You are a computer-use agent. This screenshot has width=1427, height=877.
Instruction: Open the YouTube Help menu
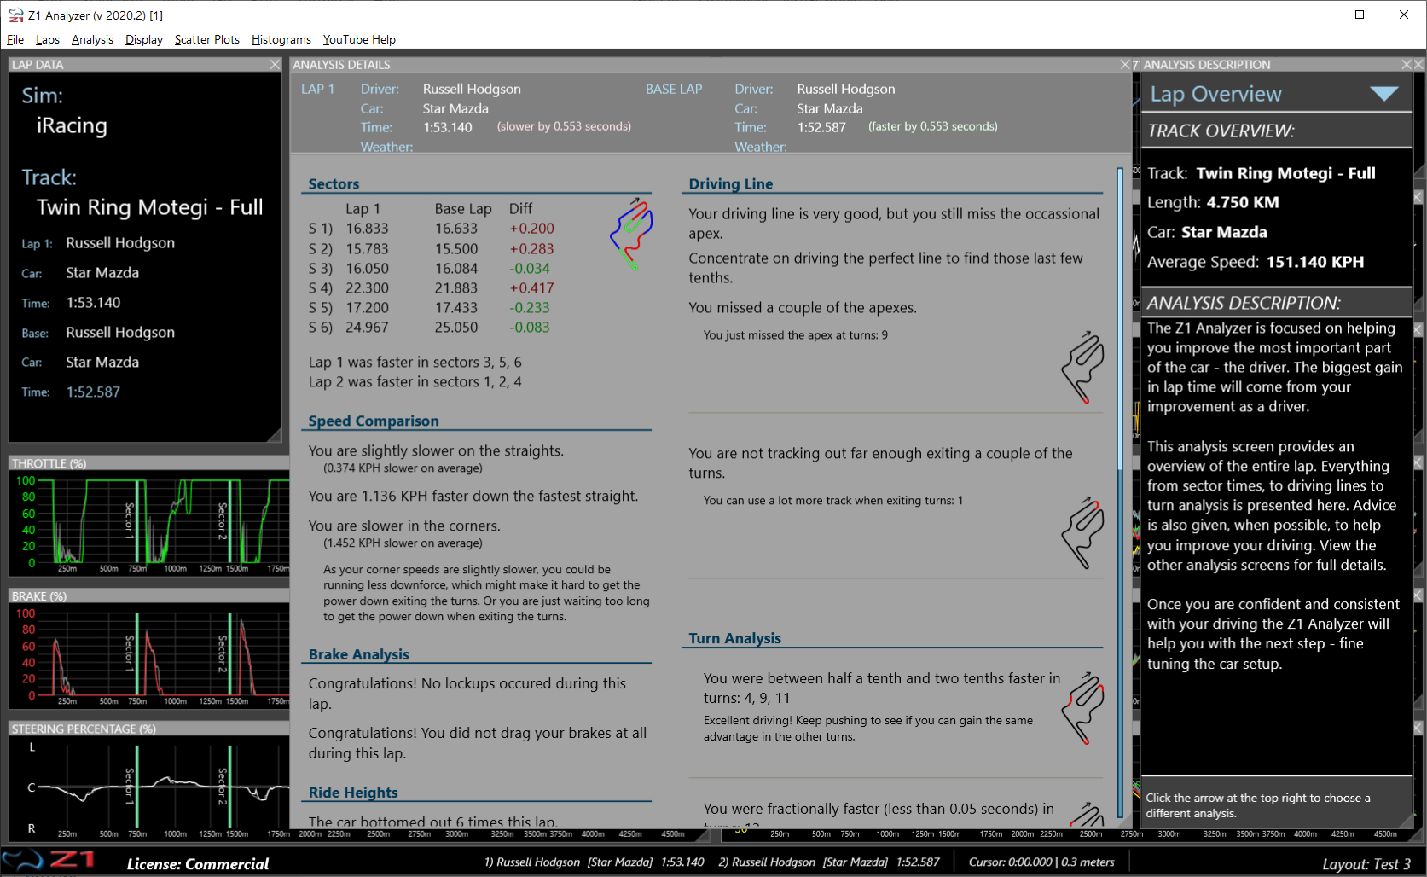[x=359, y=39]
